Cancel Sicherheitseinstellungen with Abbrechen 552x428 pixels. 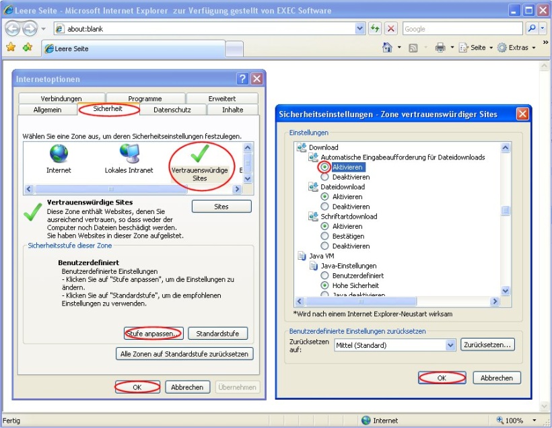497,378
